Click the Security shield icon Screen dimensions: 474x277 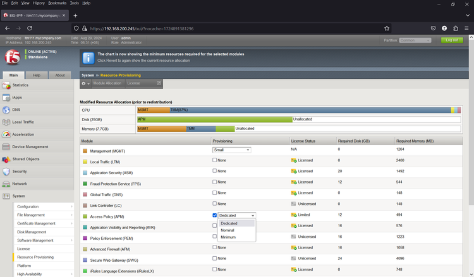(6, 171)
